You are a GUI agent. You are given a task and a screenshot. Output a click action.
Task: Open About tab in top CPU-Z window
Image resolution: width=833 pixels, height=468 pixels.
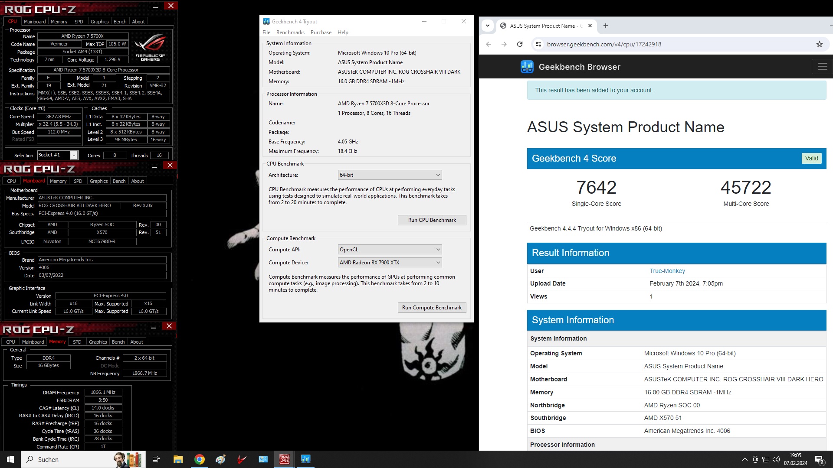tap(138, 22)
